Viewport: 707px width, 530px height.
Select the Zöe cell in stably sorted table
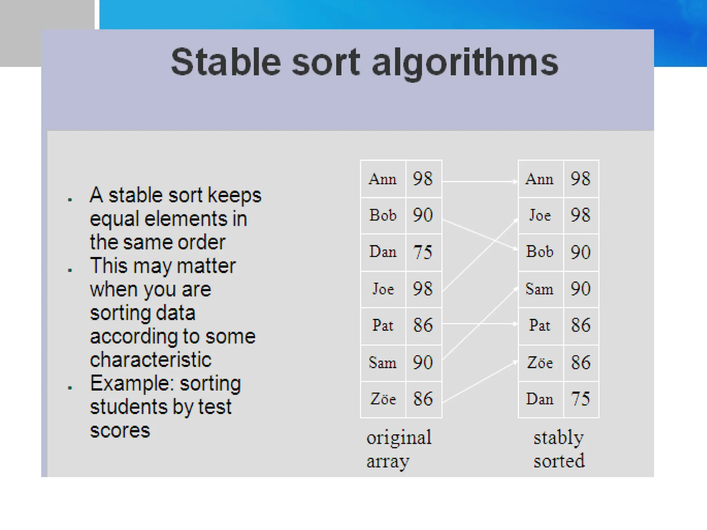[540, 363]
